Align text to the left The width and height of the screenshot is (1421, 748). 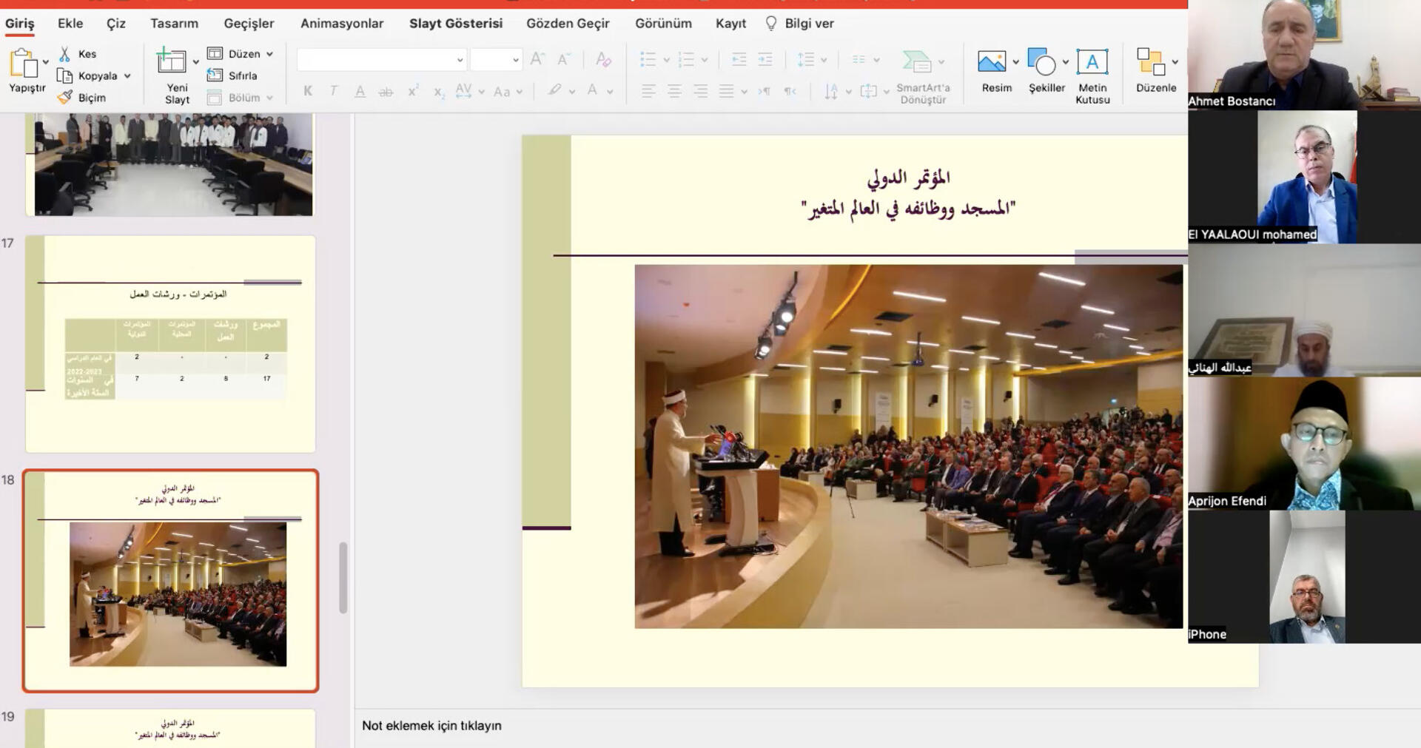pos(648,91)
